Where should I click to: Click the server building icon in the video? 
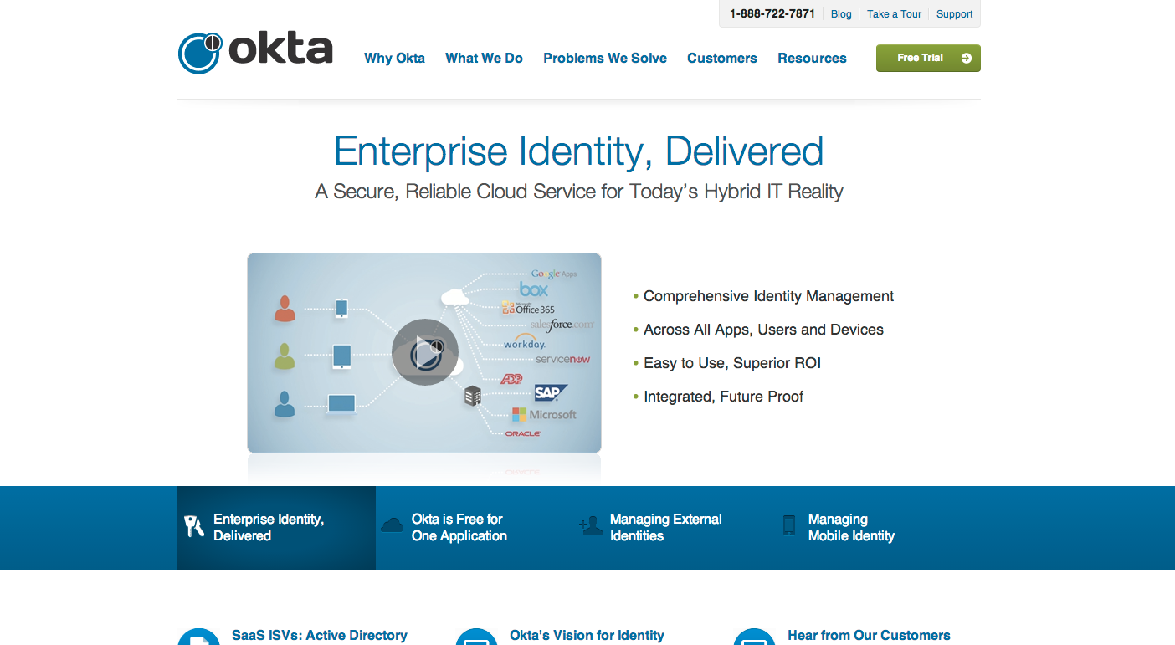[473, 396]
